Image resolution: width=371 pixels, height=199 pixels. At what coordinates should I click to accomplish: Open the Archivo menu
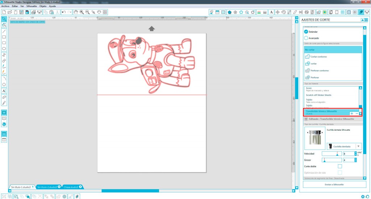(5, 6)
